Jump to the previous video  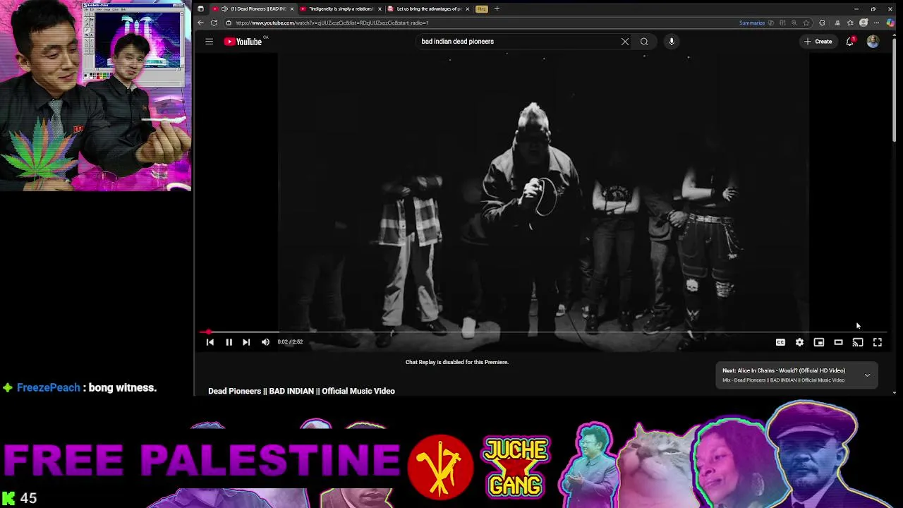click(x=210, y=342)
